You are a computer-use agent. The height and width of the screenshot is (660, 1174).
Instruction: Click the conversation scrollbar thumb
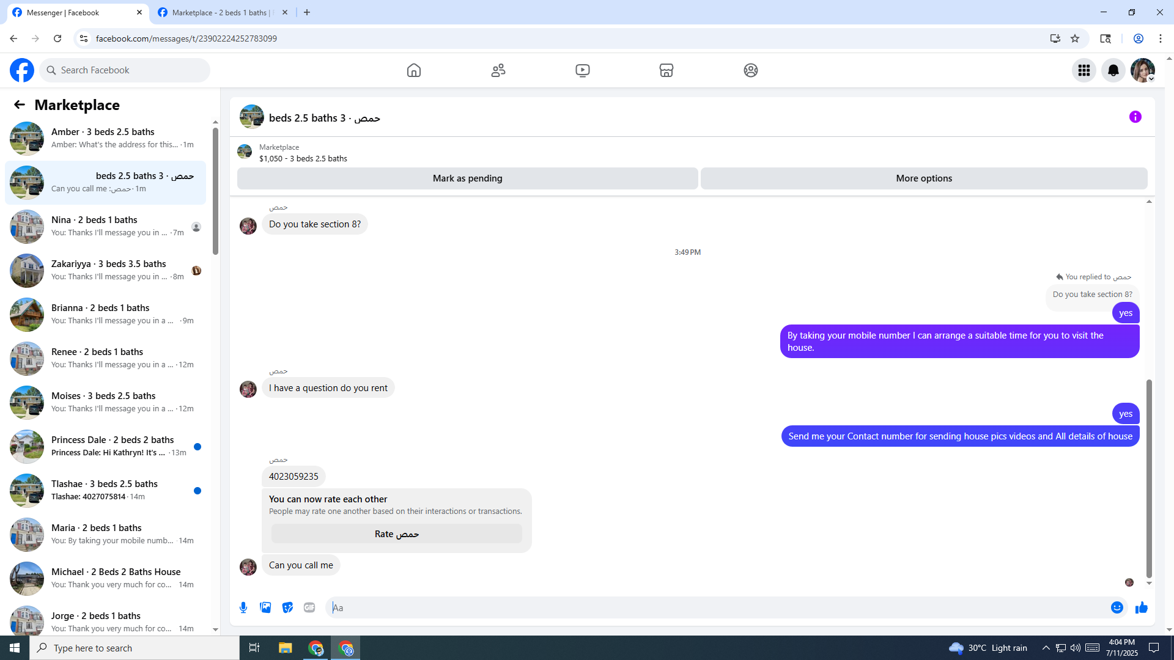1149,479
